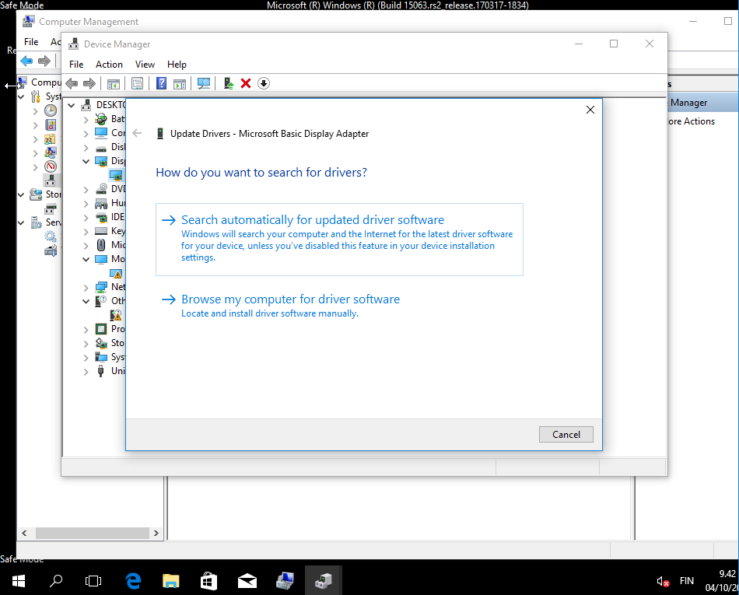The image size is (739, 595).
Task: Select the unknown device under Other devices
Action: (116, 315)
